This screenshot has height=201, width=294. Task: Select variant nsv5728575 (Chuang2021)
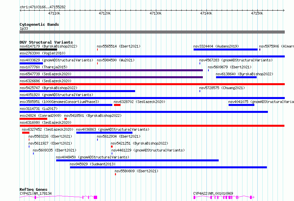click(222, 88)
